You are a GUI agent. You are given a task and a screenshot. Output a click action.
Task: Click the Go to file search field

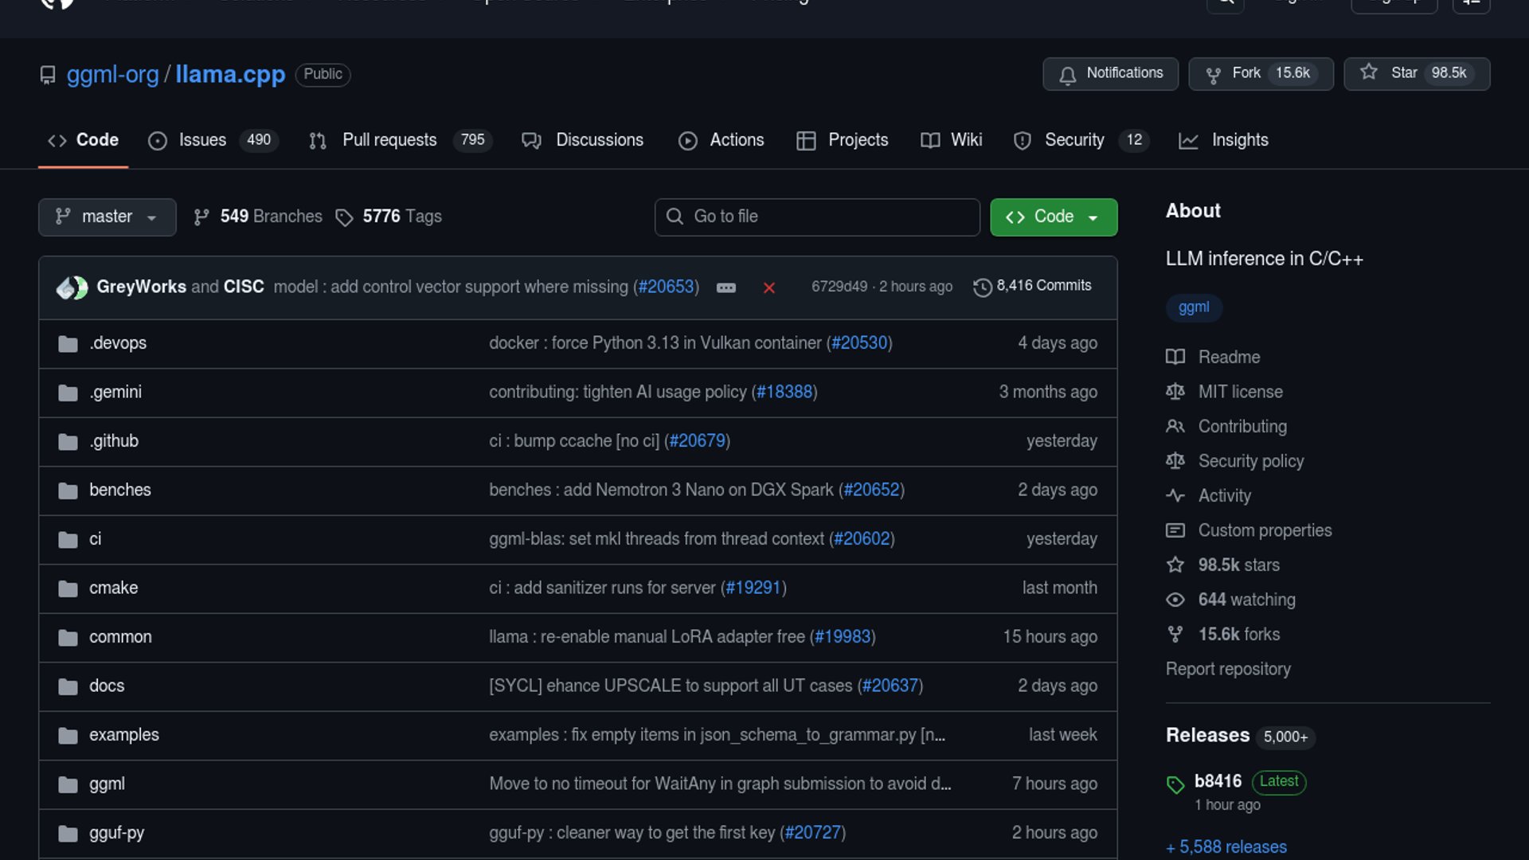pos(817,217)
